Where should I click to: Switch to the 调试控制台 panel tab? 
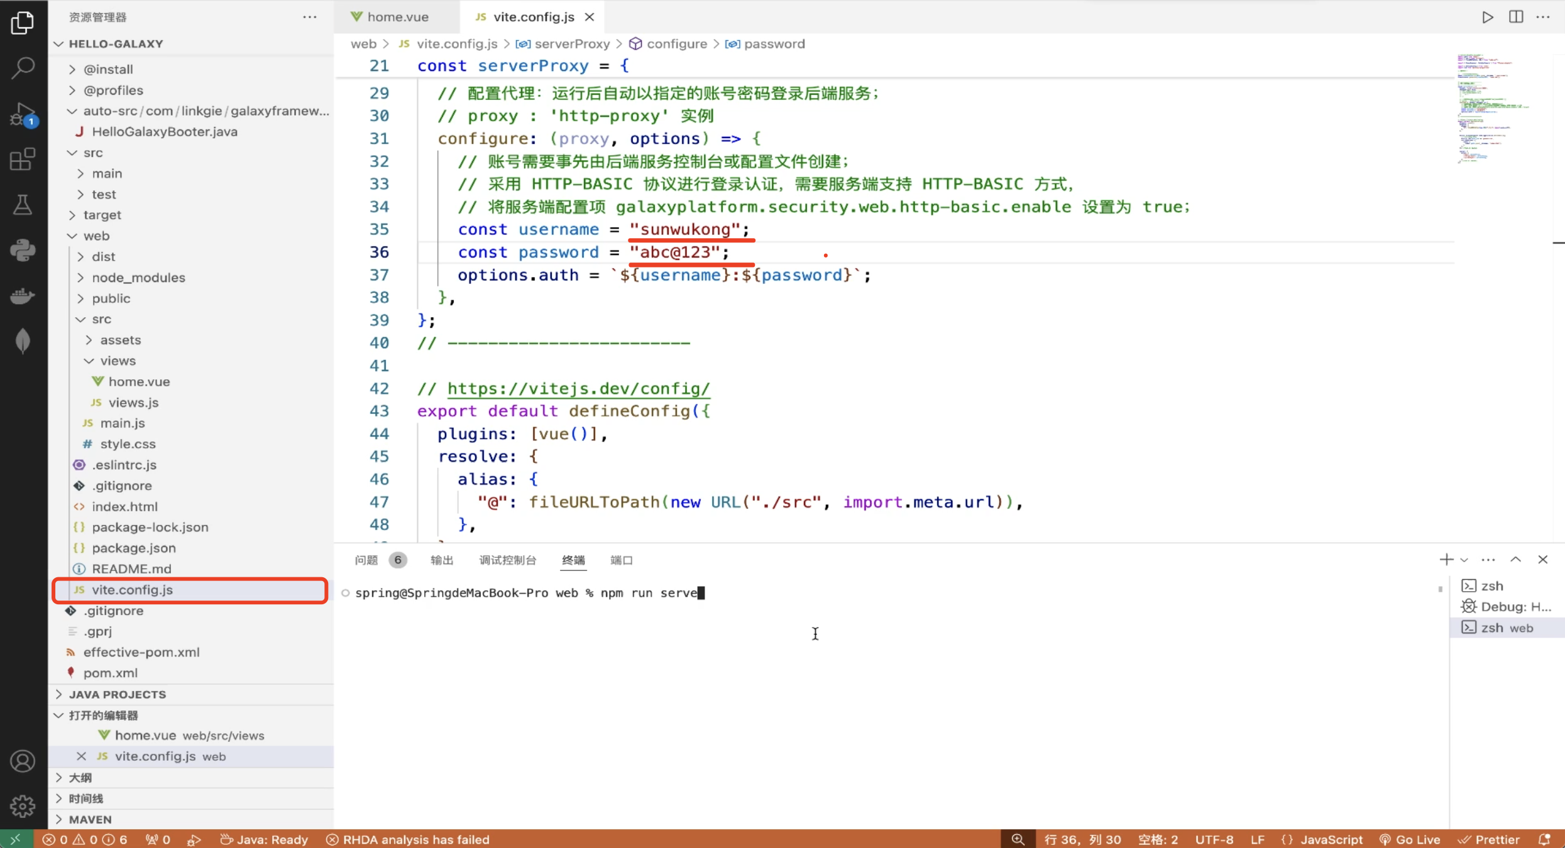[508, 560]
